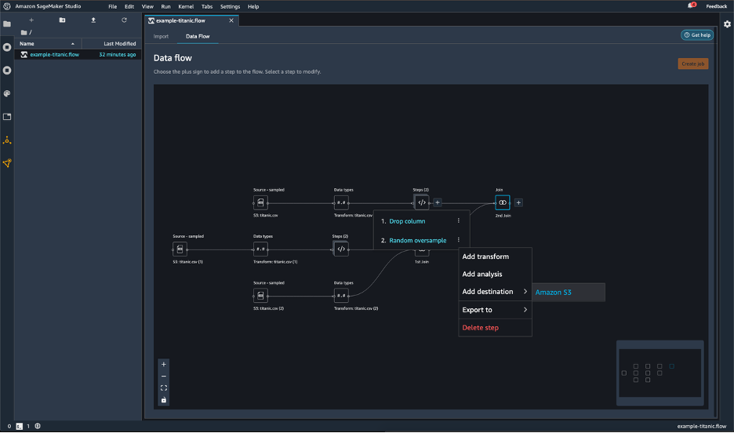Click the Create job button
This screenshot has height=433, width=734.
[x=692, y=64]
